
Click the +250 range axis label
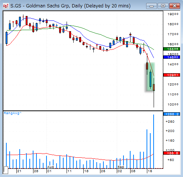click(170, 122)
